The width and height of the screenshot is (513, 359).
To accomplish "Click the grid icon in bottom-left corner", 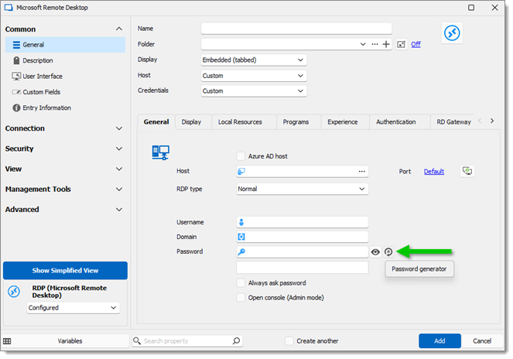I will point(7,341).
